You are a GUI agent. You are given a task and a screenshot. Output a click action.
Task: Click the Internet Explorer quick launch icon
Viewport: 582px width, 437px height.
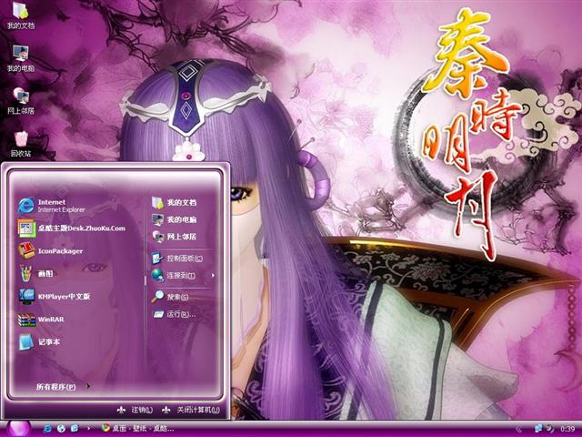(47, 429)
